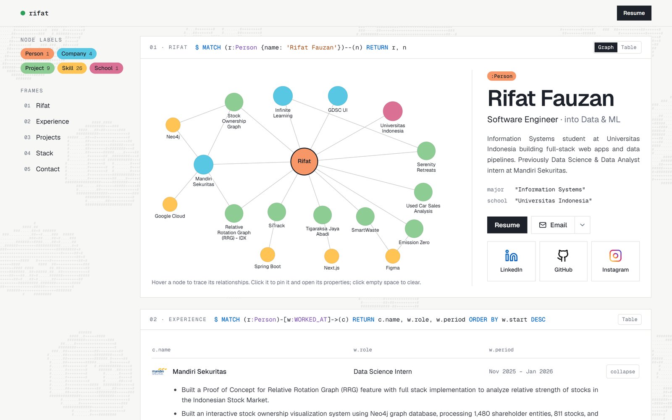Click the SmartWaste project node
The image size is (672, 420).
click(365, 217)
